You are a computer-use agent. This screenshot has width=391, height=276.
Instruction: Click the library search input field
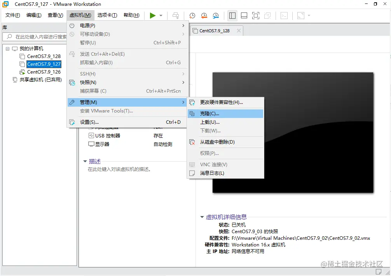(35, 37)
